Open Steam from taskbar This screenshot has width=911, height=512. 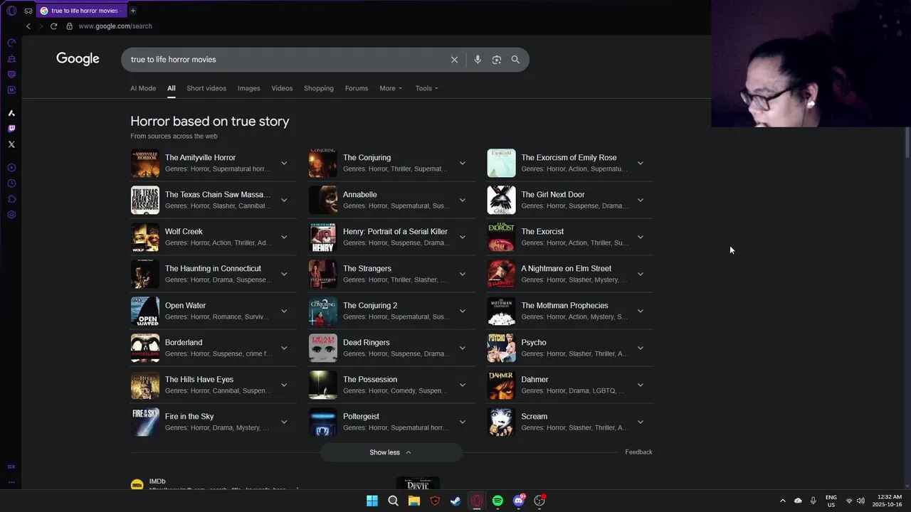click(x=455, y=501)
